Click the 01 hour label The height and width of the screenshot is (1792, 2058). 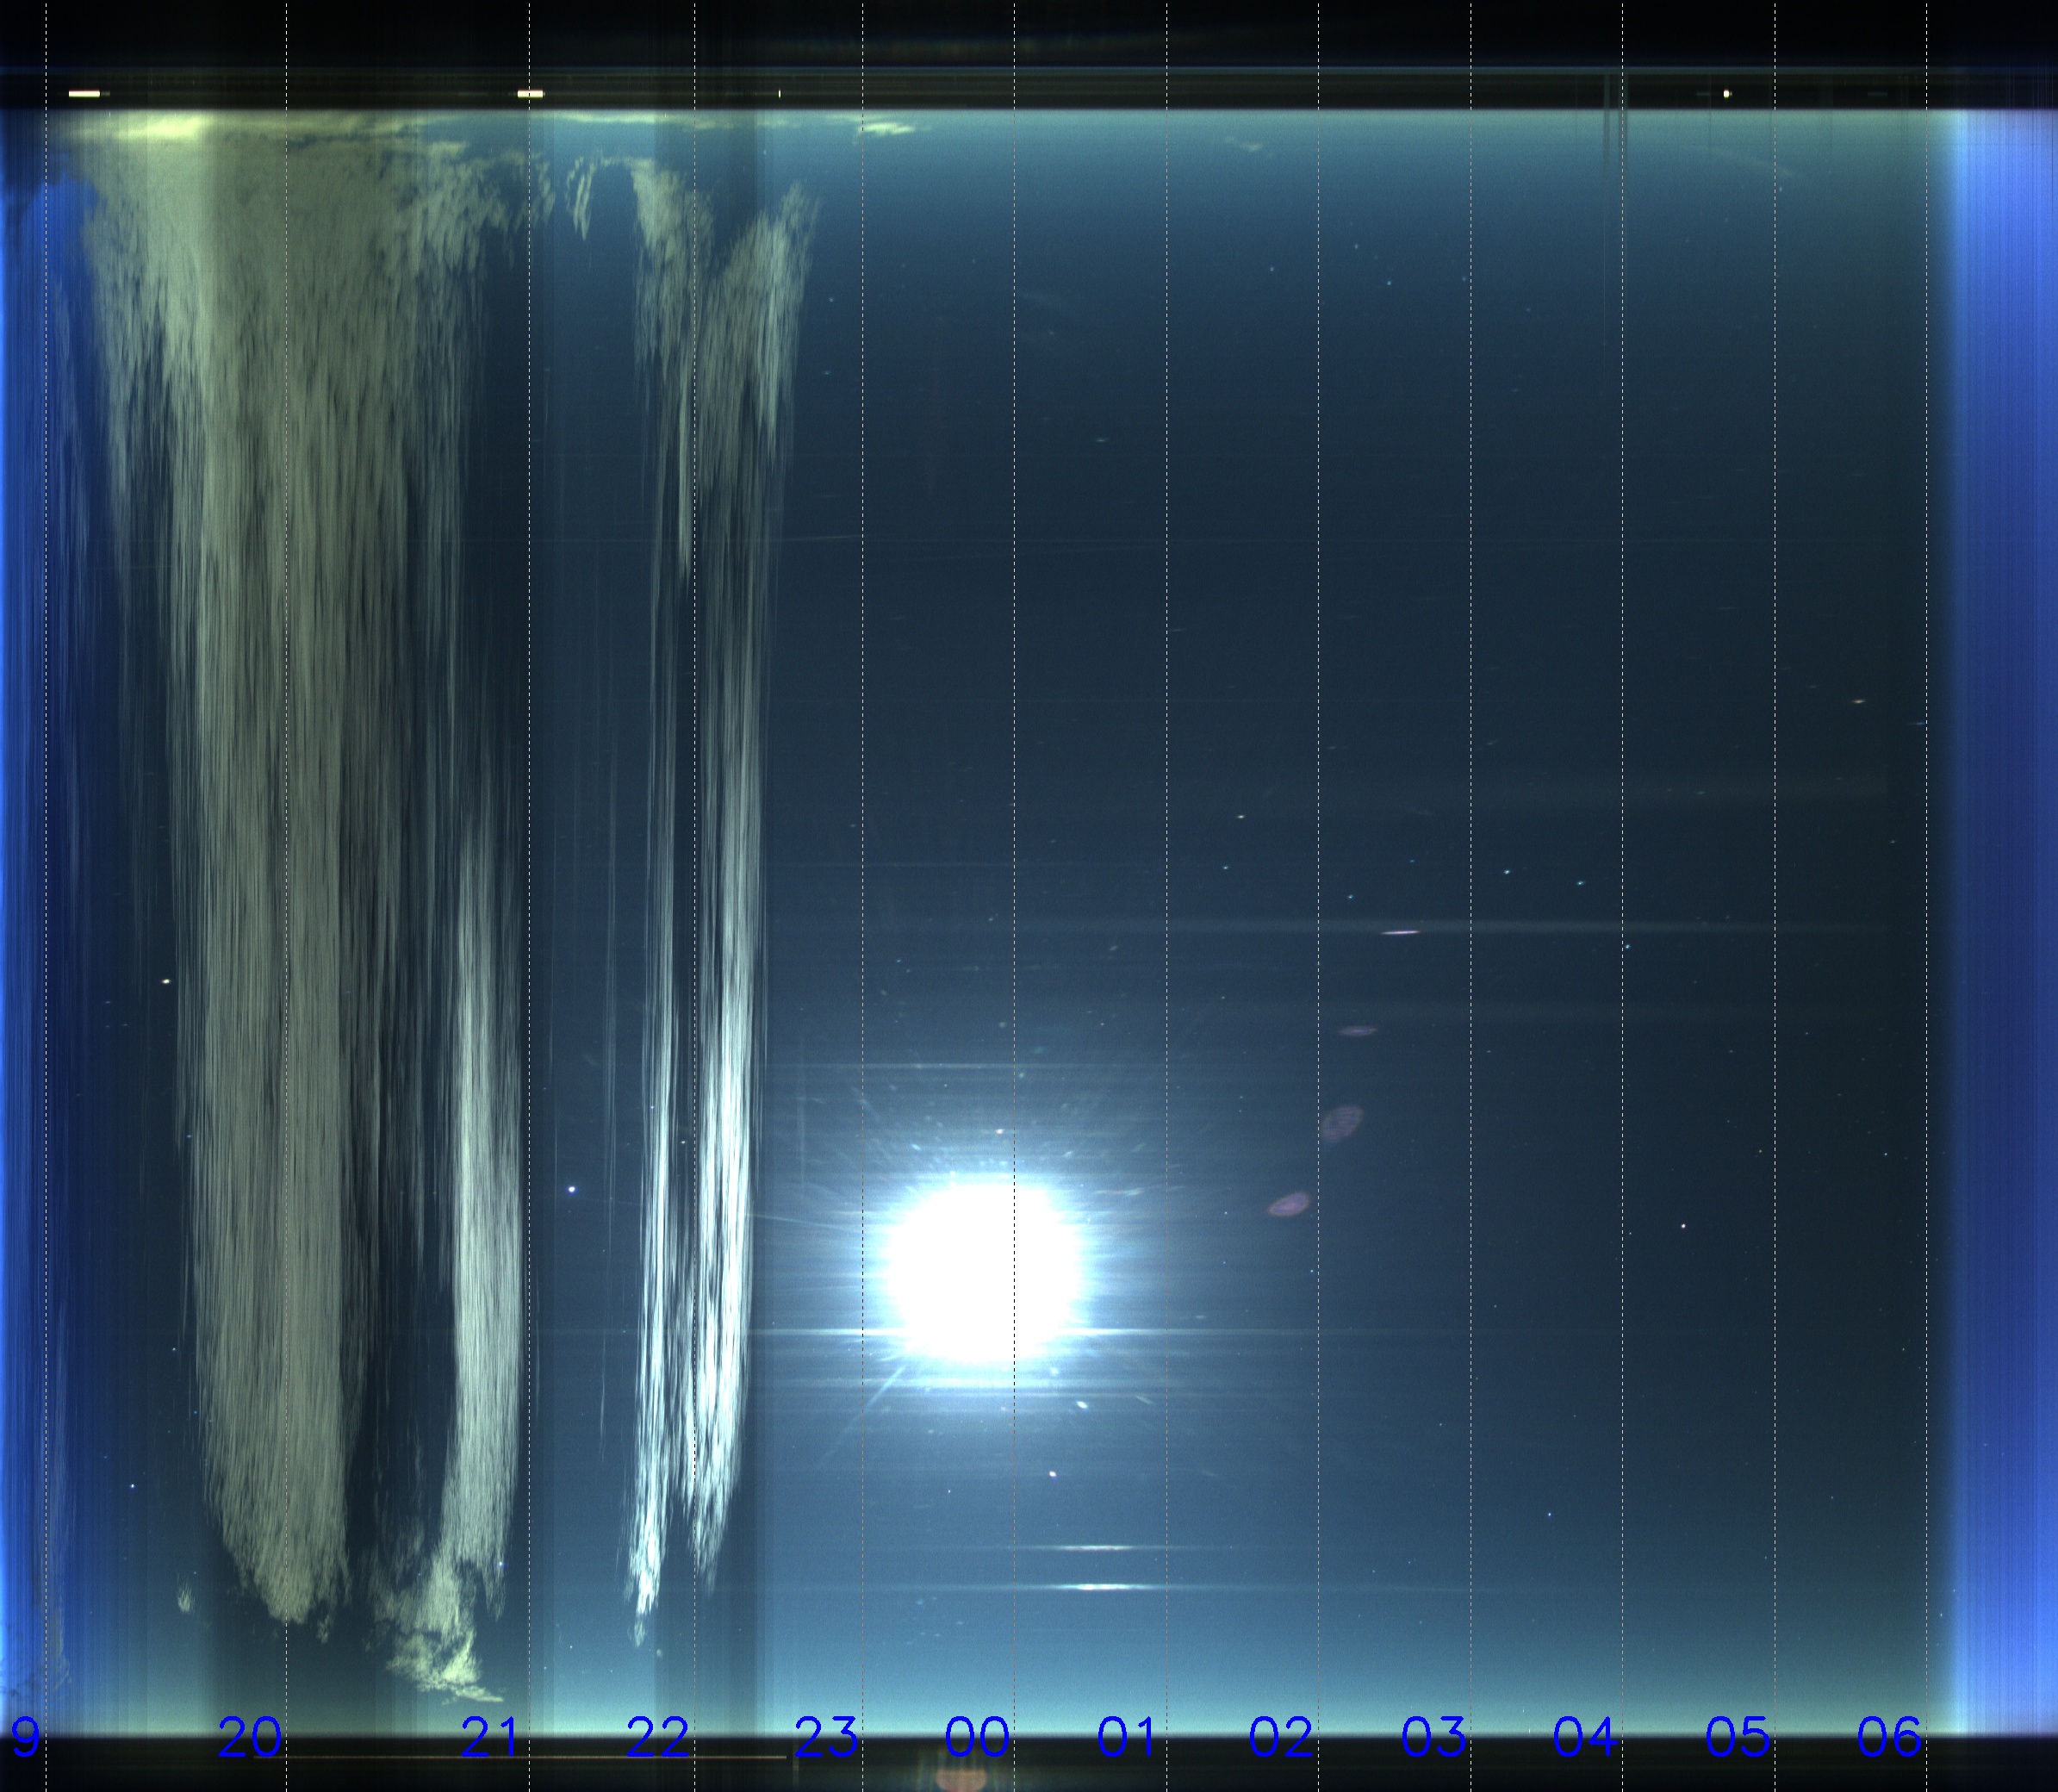pyautogui.click(x=1127, y=1737)
